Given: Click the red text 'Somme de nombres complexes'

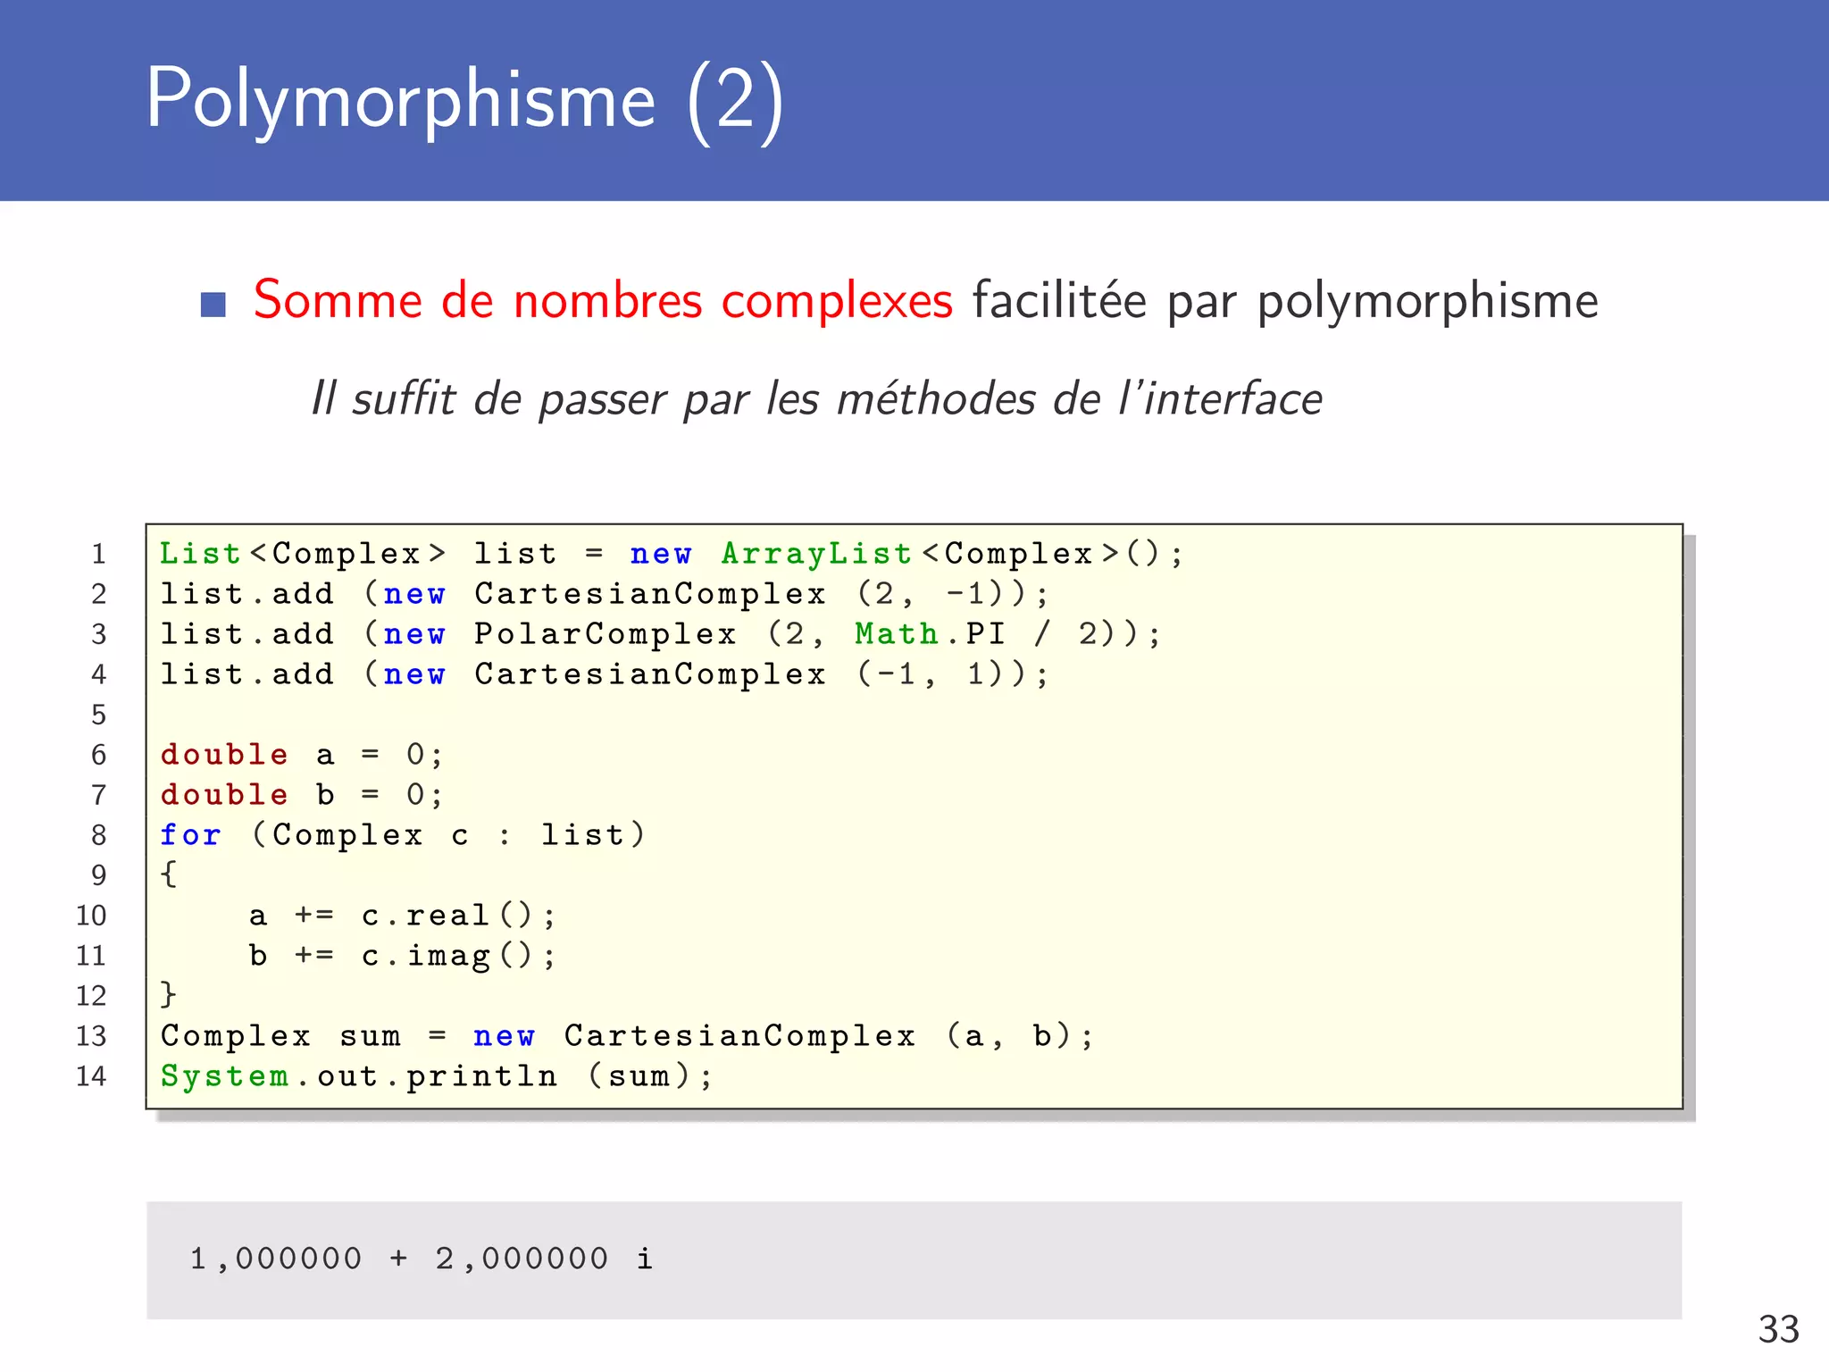Looking at the screenshot, I should (604, 300).
